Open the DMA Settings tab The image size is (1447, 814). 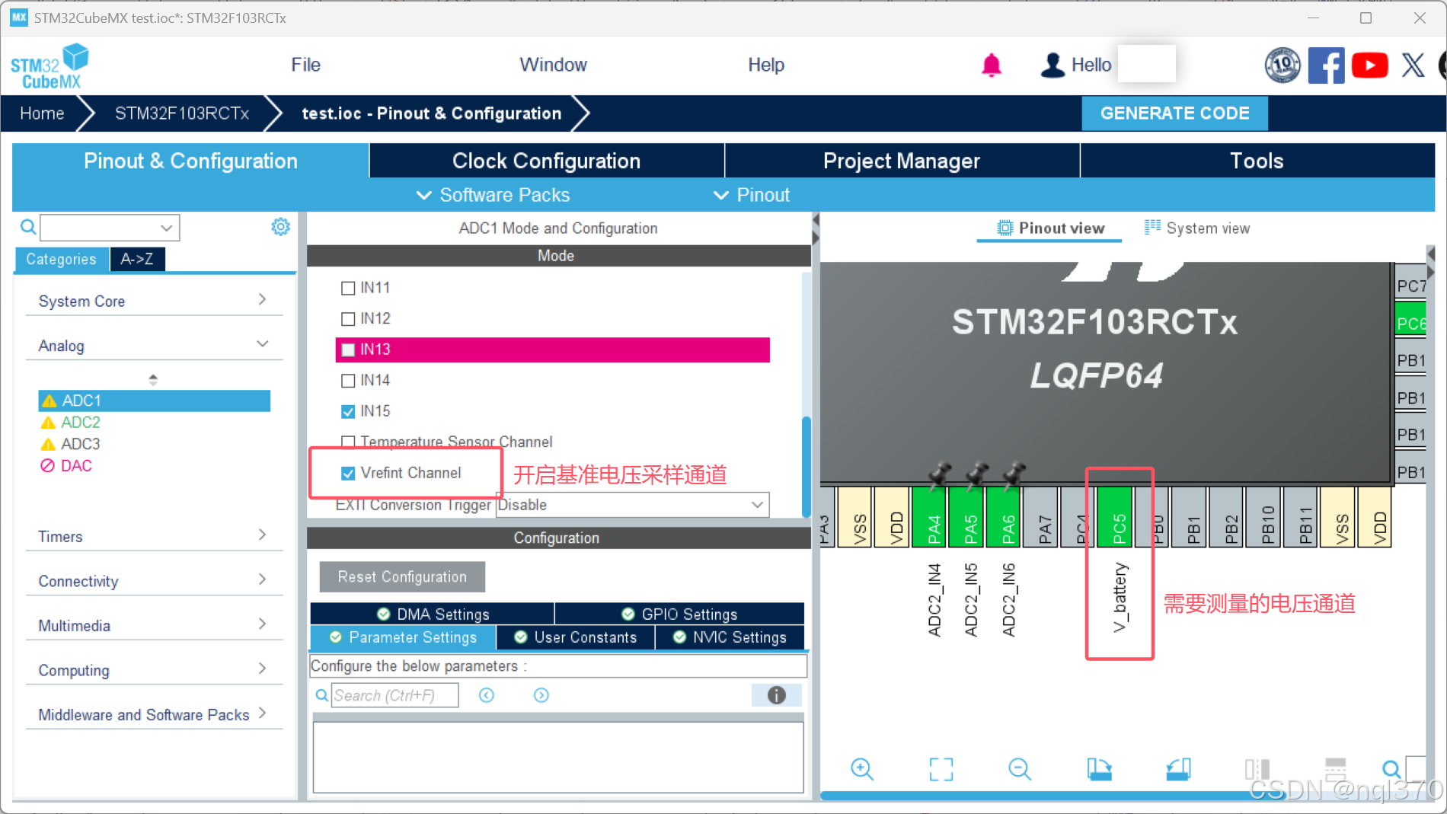(433, 614)
